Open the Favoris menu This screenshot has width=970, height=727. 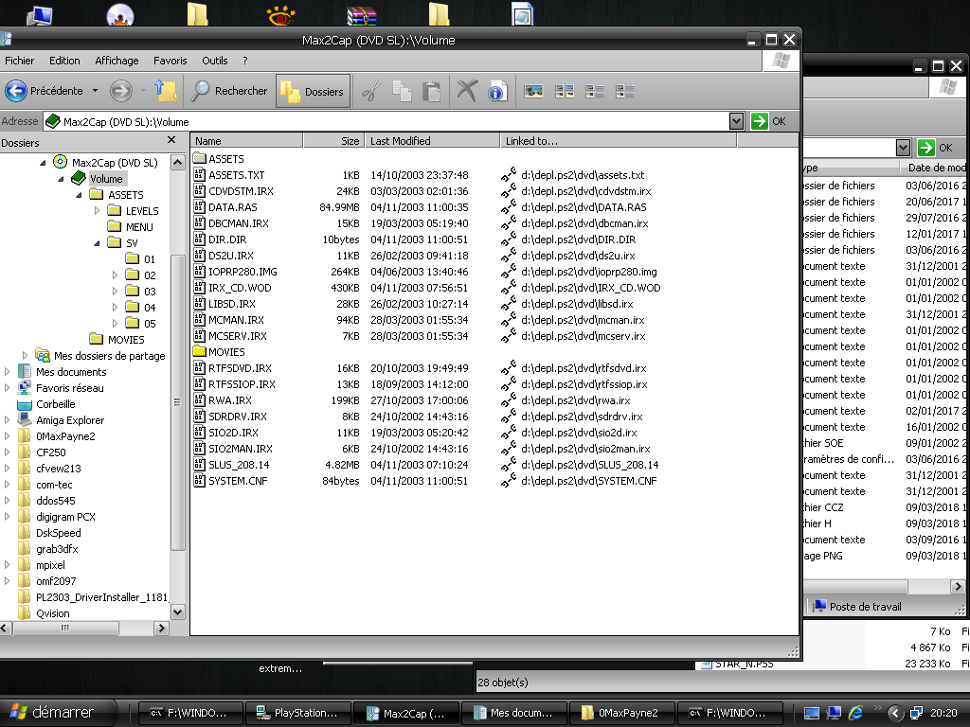point(171,61)
